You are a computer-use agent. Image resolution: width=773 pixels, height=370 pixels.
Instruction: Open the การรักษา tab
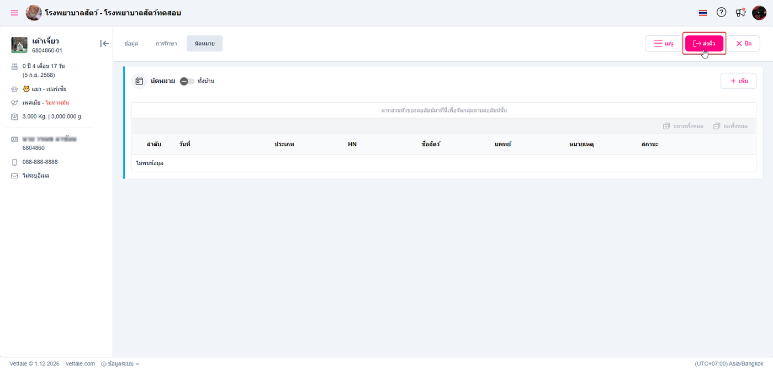(166, 44)
